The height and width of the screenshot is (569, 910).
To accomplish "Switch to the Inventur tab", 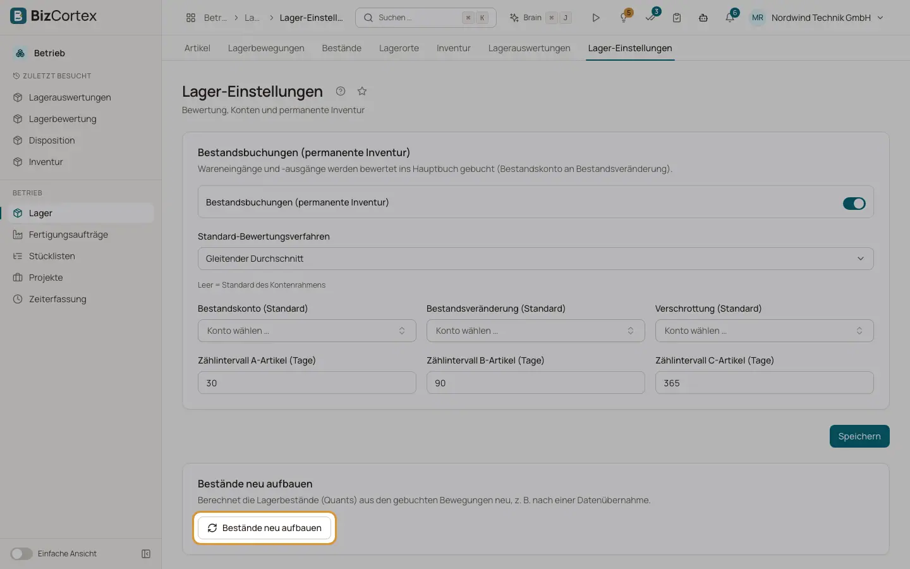I will (x=454, y=48).
